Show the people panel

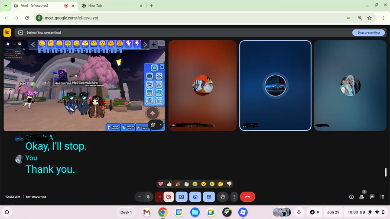362,197
